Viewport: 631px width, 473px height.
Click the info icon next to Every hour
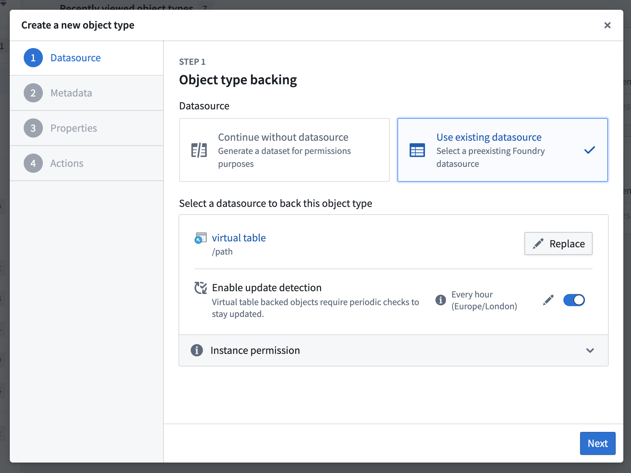[x=440, y=300]
